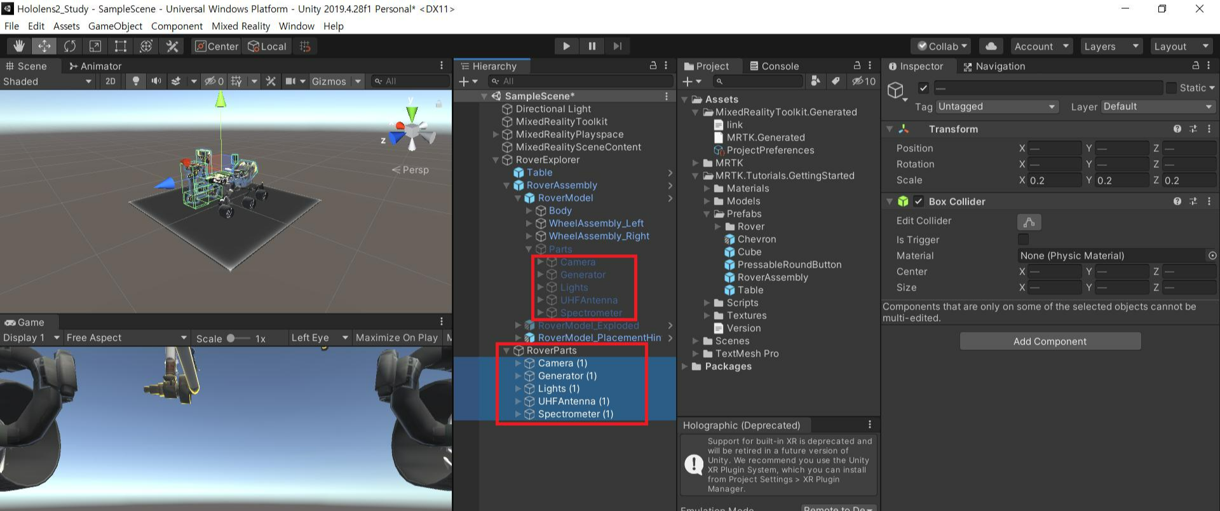Open the Account dropdown
Image resolution: width=1220 pixels, height=511 pixels.
(x=1041, y=46)
